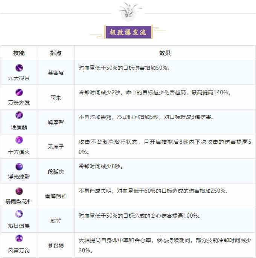Click the 浮光掠影 skill icon
This screenshot has width=256, height=258.
pyautogui.click(x=19, y=166)
